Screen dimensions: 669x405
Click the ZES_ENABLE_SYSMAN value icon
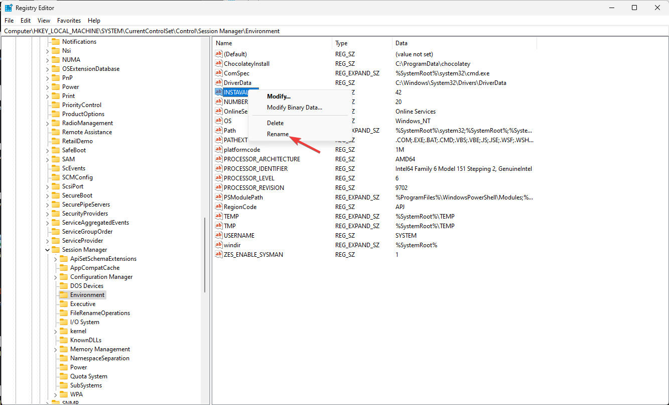218,254
